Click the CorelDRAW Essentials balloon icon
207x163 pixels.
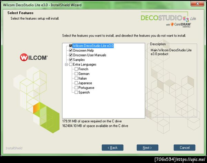pos(172,24)
